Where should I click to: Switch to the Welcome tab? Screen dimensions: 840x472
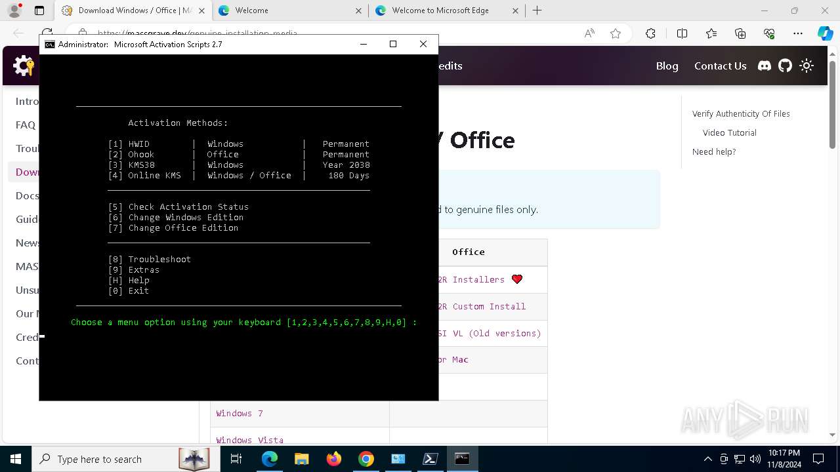pyautogui.click(x=291, y=10)
